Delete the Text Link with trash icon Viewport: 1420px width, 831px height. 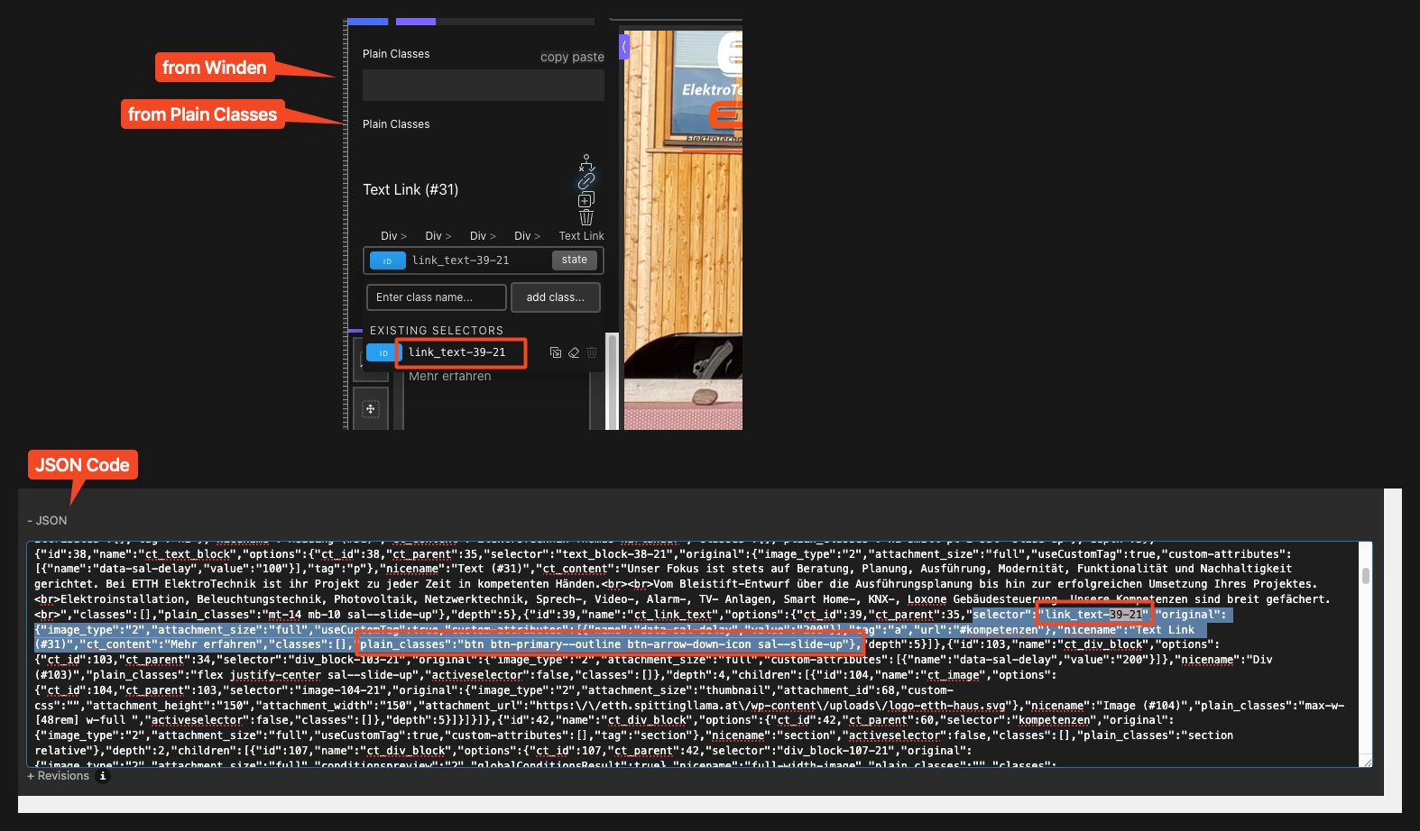click(586, 217)
